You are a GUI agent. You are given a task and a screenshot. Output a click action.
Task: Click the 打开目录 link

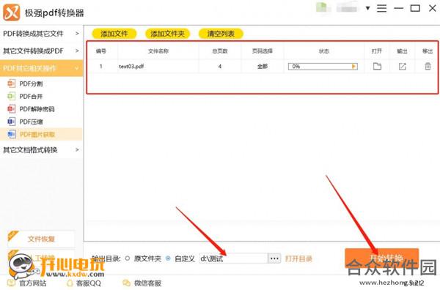[x=299, y=259]
